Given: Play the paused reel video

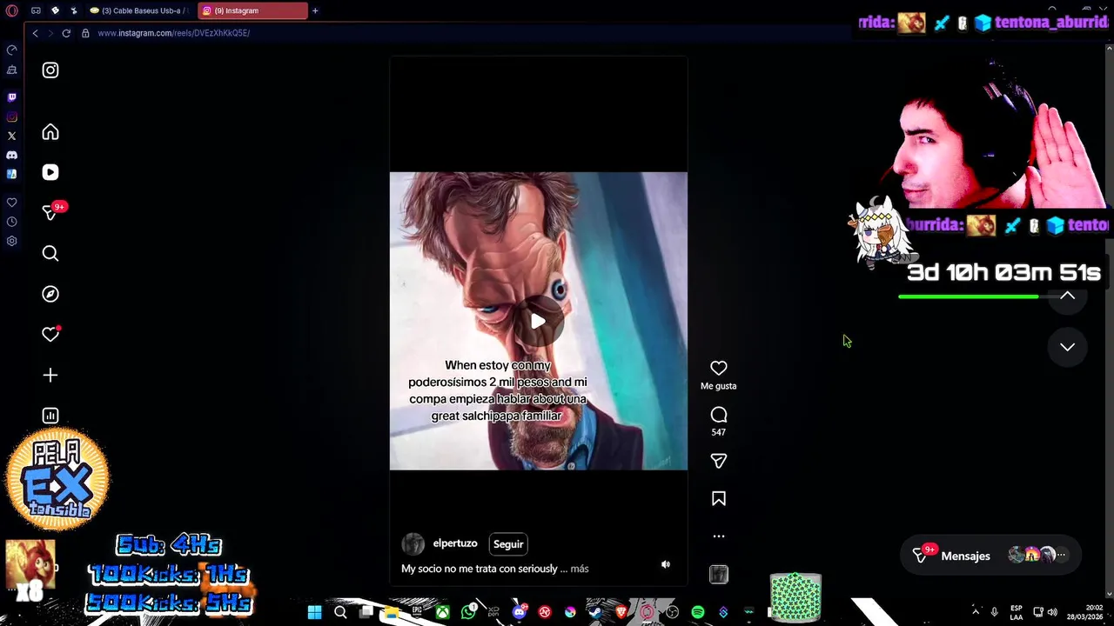Looking at the screenshot, I should (x=538, y=322).
